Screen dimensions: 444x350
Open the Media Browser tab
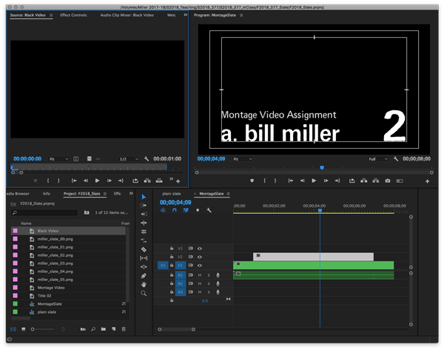(x=18, y=194)
